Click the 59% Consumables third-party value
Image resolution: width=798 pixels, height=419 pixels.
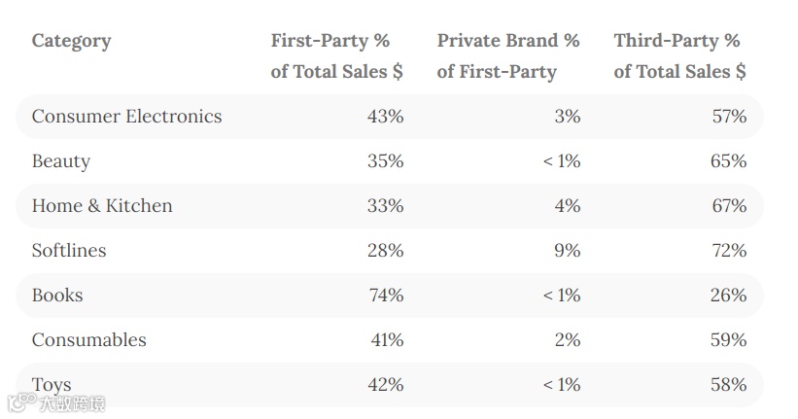tap(729, 340)
